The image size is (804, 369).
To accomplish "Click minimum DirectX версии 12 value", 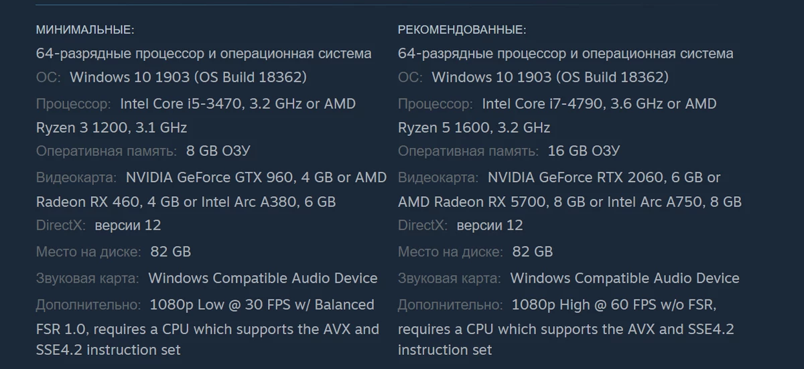I will [128, 225].
